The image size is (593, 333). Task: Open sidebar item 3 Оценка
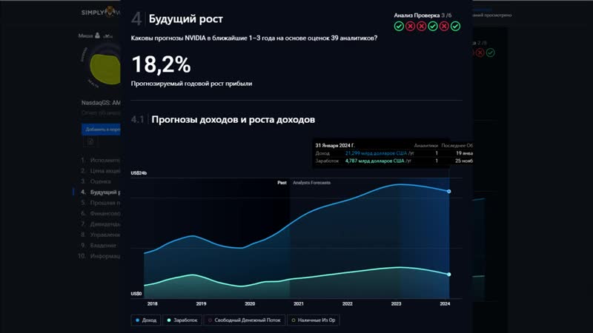[96, 181]
